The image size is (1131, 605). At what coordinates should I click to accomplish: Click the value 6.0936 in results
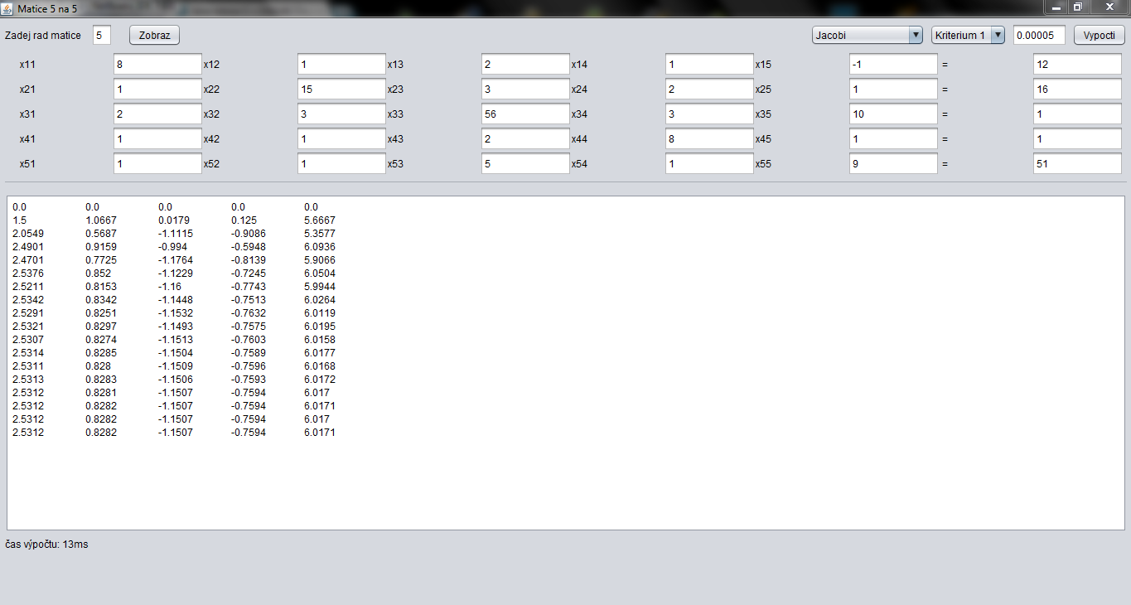320,247
